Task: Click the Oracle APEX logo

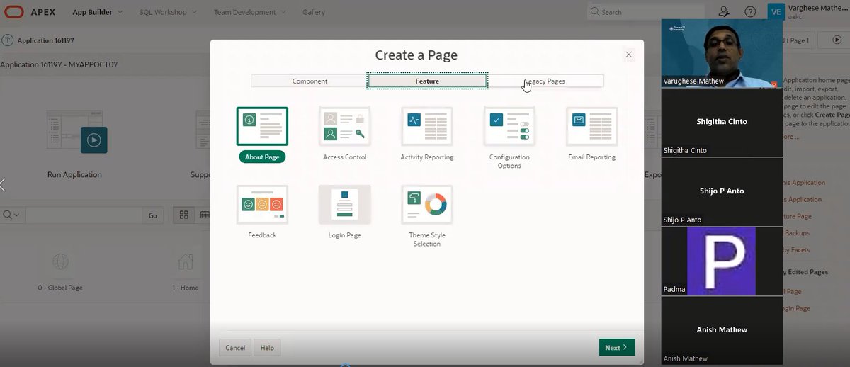Action: click(x=30, y=12)
